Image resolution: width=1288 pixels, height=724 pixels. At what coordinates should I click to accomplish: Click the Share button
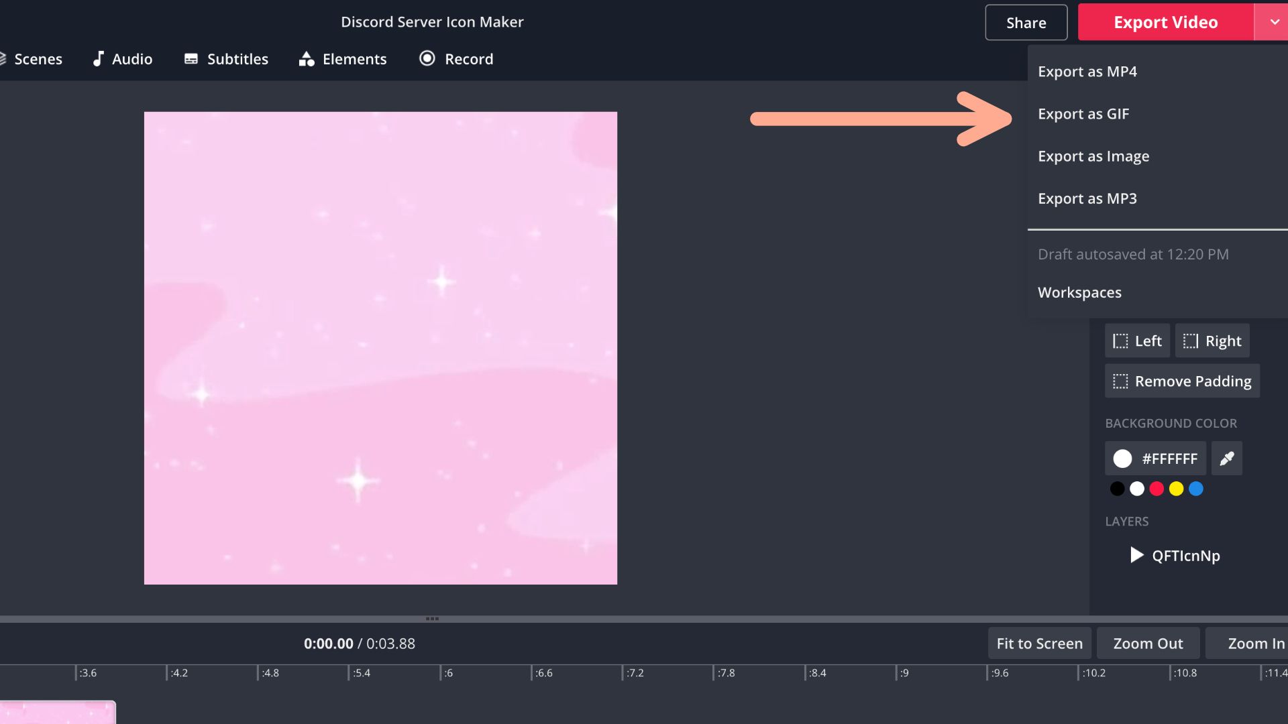coord(1026,23)
